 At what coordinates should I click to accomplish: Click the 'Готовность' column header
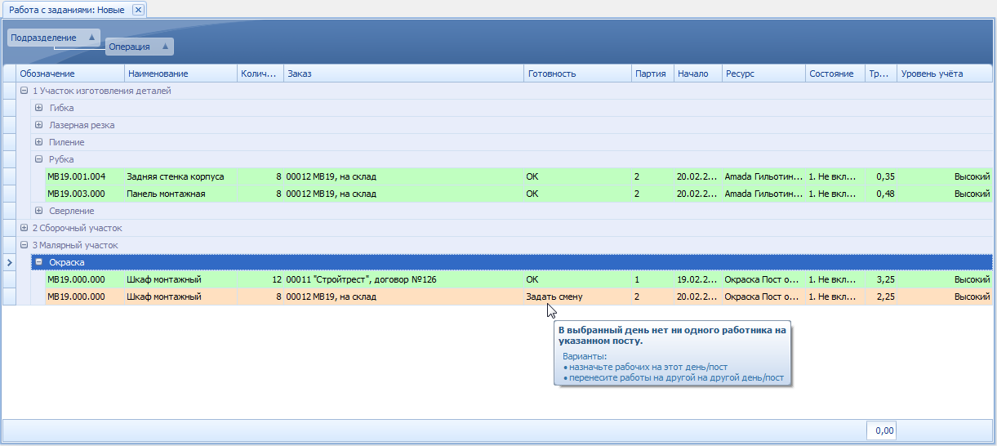click(x=578, y=74)
